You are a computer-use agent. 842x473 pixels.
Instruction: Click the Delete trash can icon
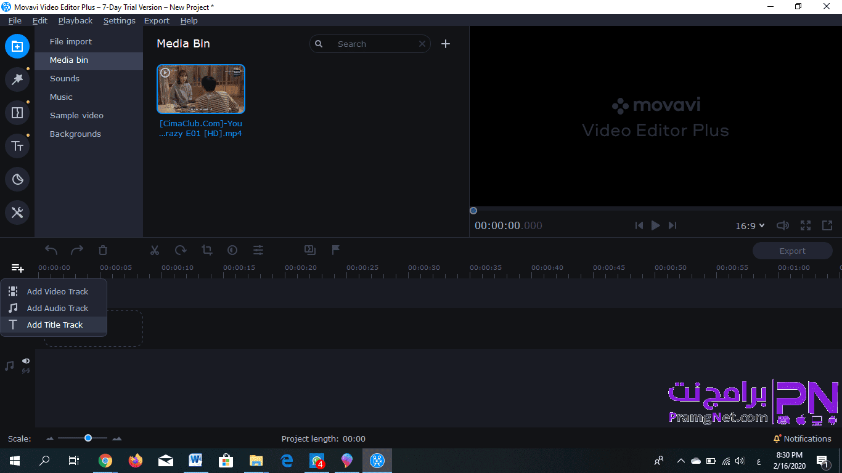[103, 250]
